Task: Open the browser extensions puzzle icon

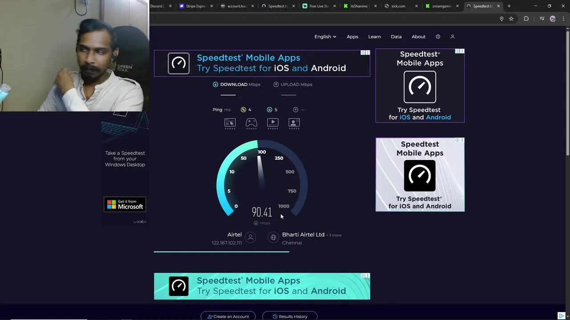Action: click(526, 19)
